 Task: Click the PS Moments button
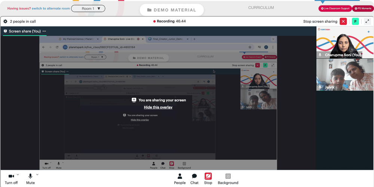pyautogui.click(x=363, y=8)
